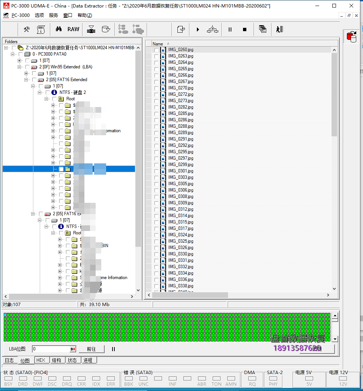Image resolution: width=363 pixels, height=391 pixels.
Task: Click the cascaded windows icon
Action: 262,29
